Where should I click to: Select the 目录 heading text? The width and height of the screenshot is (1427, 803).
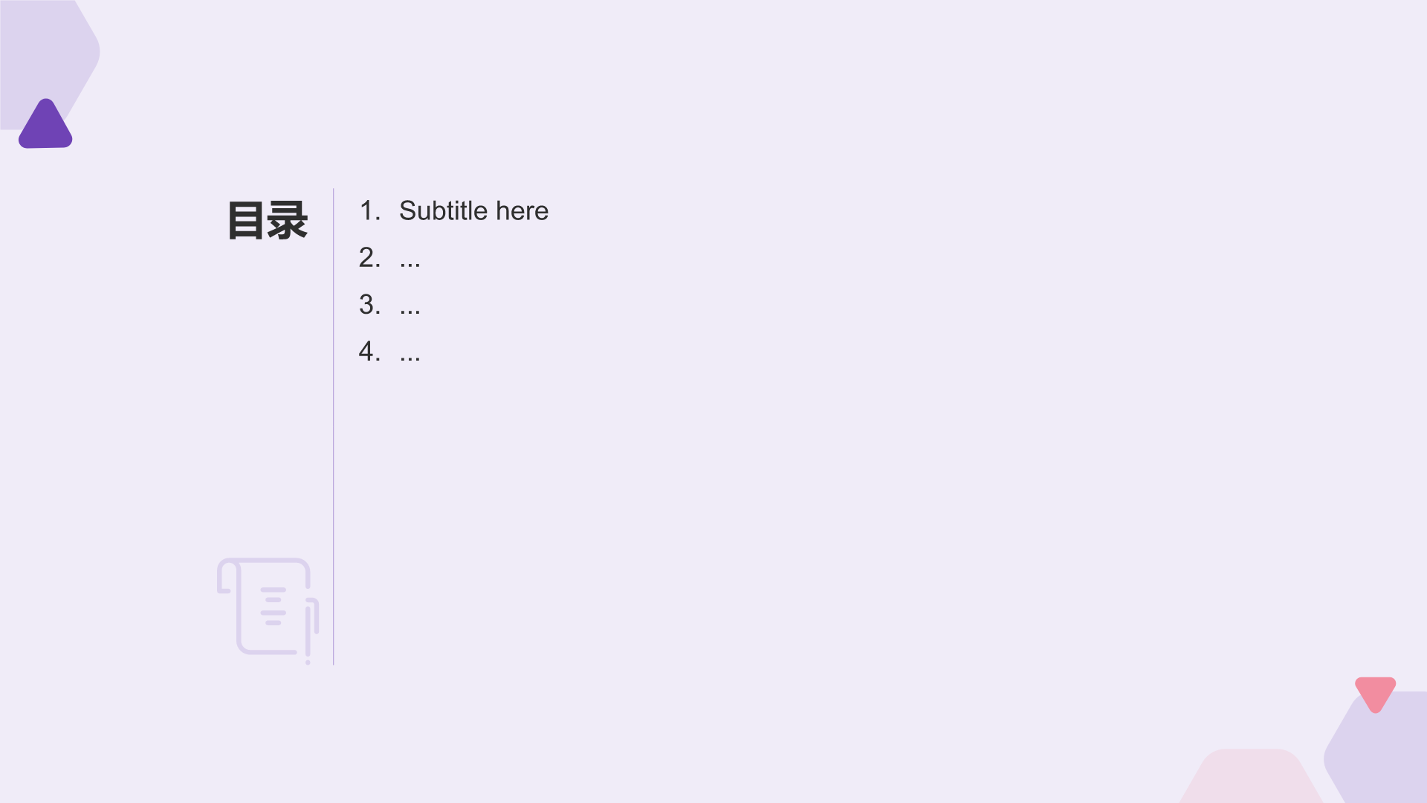[x=268, y=220]
